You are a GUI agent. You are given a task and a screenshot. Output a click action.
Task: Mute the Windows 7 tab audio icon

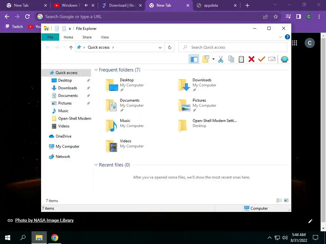pyautogui.click(x=86, y=5)
